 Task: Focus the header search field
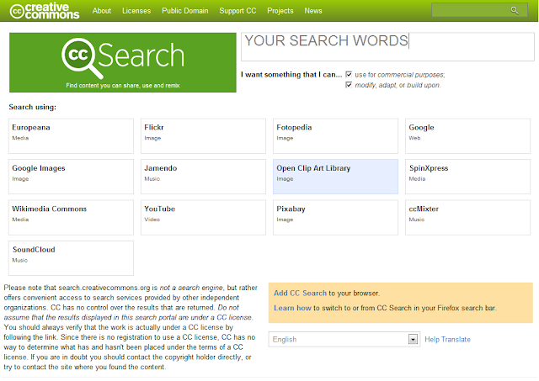click(x=479, y=10)
